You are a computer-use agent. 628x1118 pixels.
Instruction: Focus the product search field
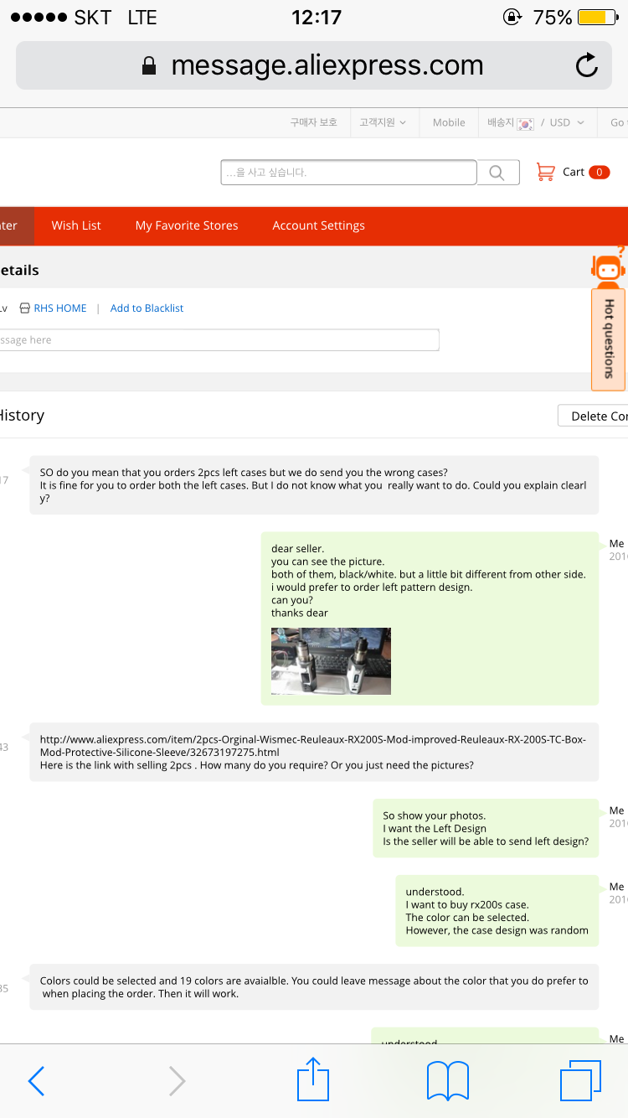coord(348,173)
